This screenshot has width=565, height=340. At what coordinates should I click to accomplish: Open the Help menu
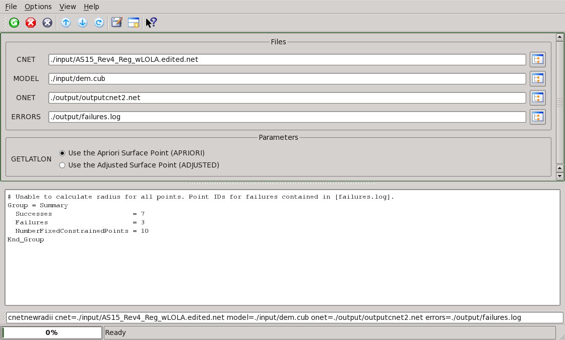click(91, 7)
